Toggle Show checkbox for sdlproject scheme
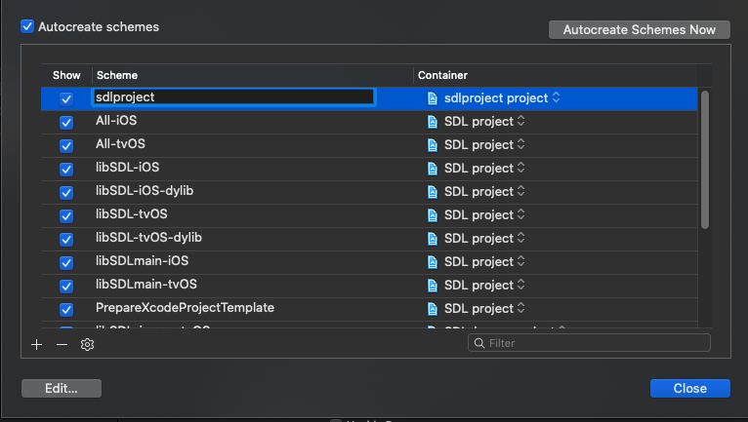Viewport: 748px width, 422px height. [66, 99]
